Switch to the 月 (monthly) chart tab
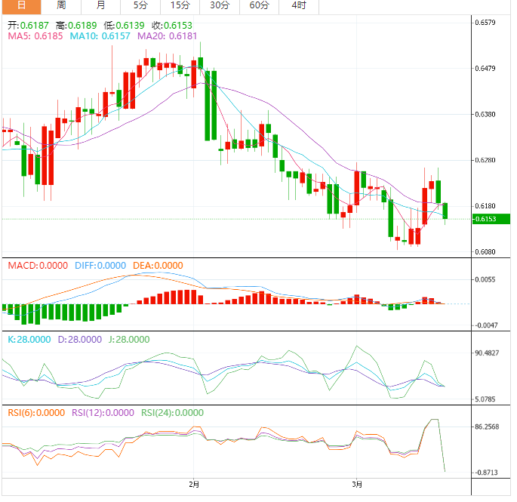Viewport: 517px width, 502px height. point(101,6)
